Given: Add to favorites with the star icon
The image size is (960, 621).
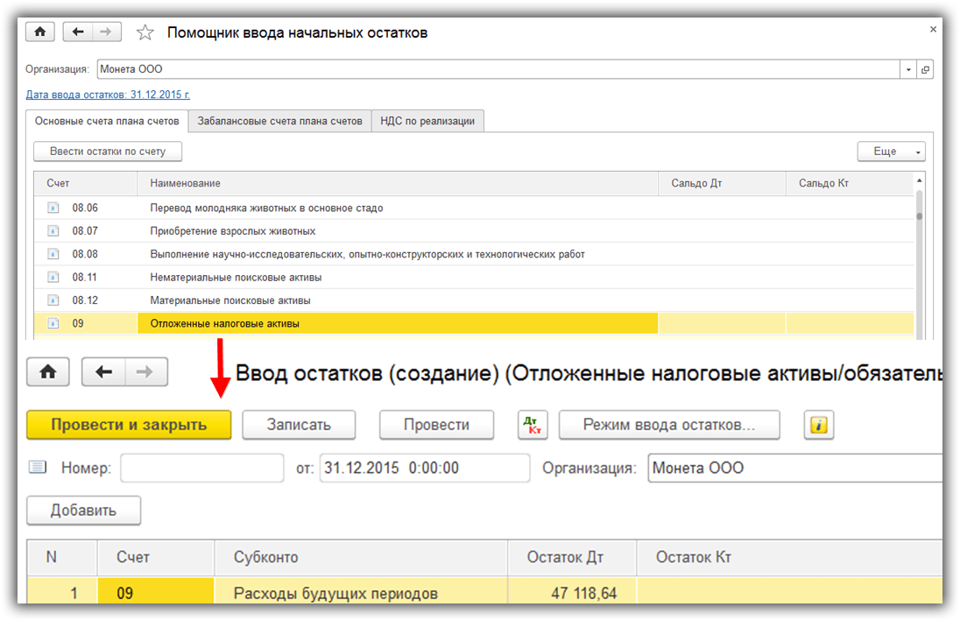Looking at the screenshot, I should click(x=145, y=32).
